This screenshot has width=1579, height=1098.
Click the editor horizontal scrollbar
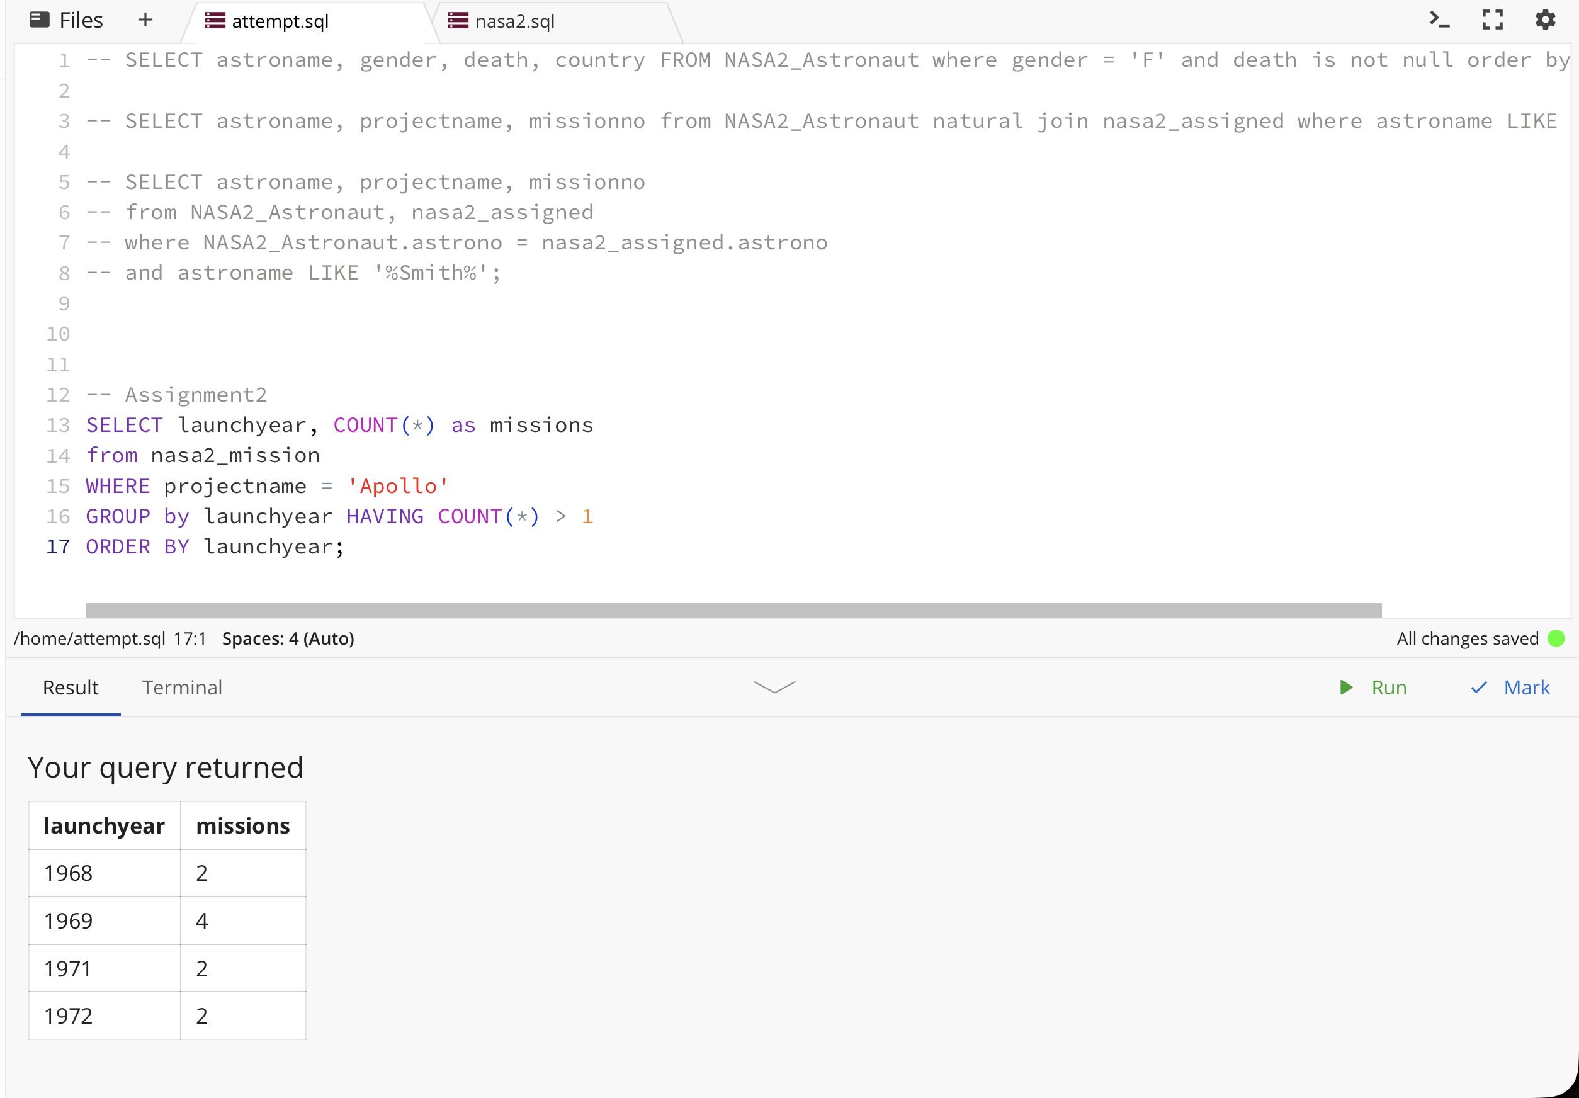click(x=732, y=610)
